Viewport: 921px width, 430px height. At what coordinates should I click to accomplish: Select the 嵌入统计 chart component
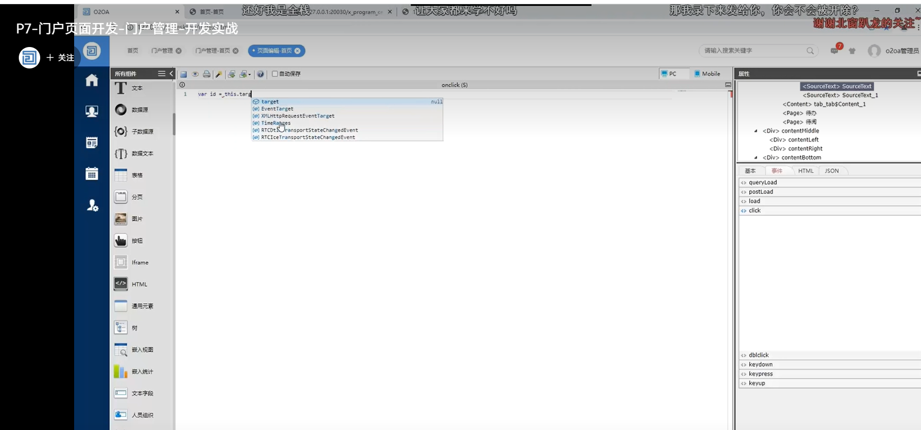point(134,371)
